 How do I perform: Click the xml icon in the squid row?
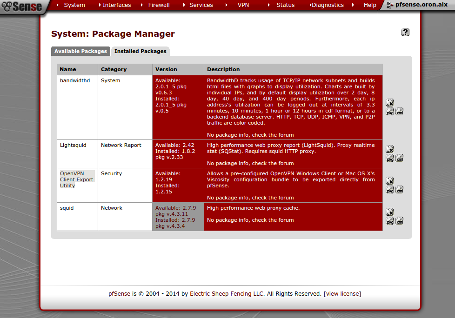pos(400,221)
